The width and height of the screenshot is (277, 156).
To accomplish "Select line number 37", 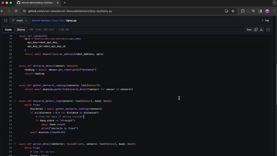I will coord(10,66).
